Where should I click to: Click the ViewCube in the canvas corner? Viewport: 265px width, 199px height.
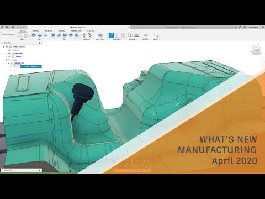(257, 50)
